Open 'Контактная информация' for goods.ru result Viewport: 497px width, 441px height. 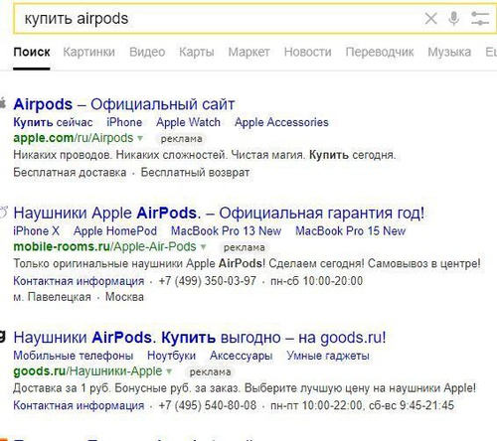[x=79, y=405]
